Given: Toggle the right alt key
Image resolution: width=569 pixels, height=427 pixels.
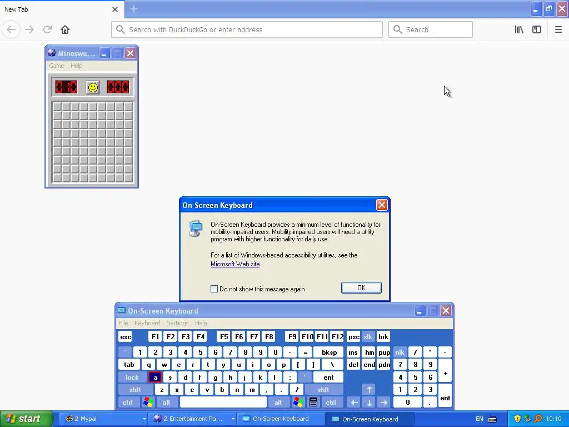Looking at the screenshot, I should [278, 403].
